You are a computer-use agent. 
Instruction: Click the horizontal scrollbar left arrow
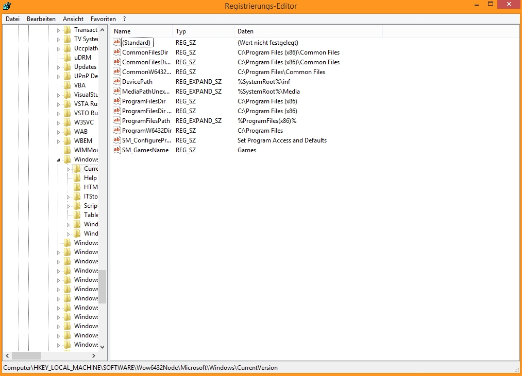point(7,356)
